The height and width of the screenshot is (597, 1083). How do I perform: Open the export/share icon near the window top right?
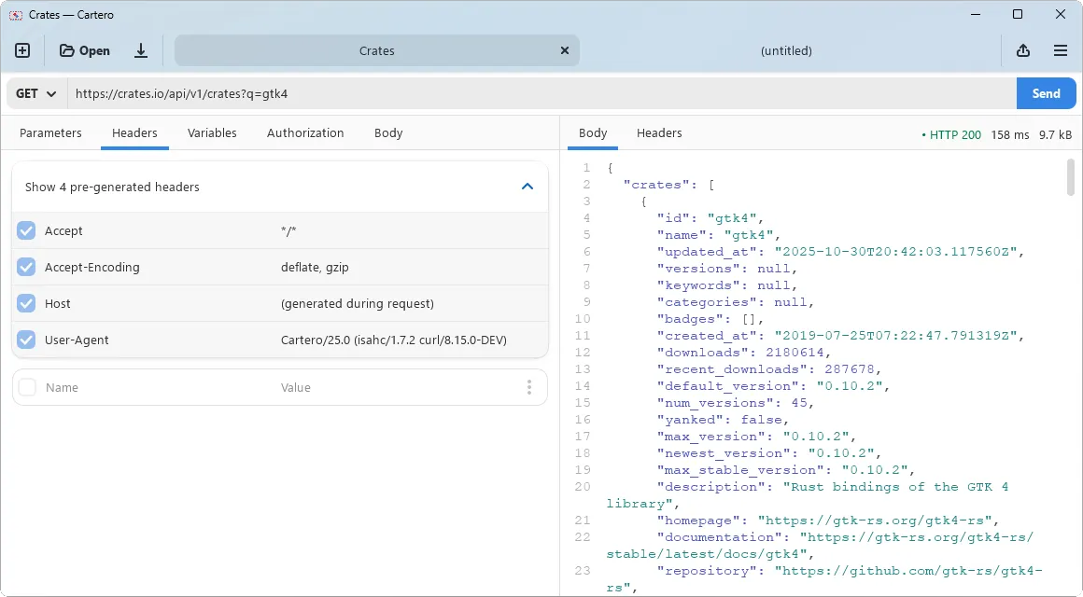point(1023,50)
